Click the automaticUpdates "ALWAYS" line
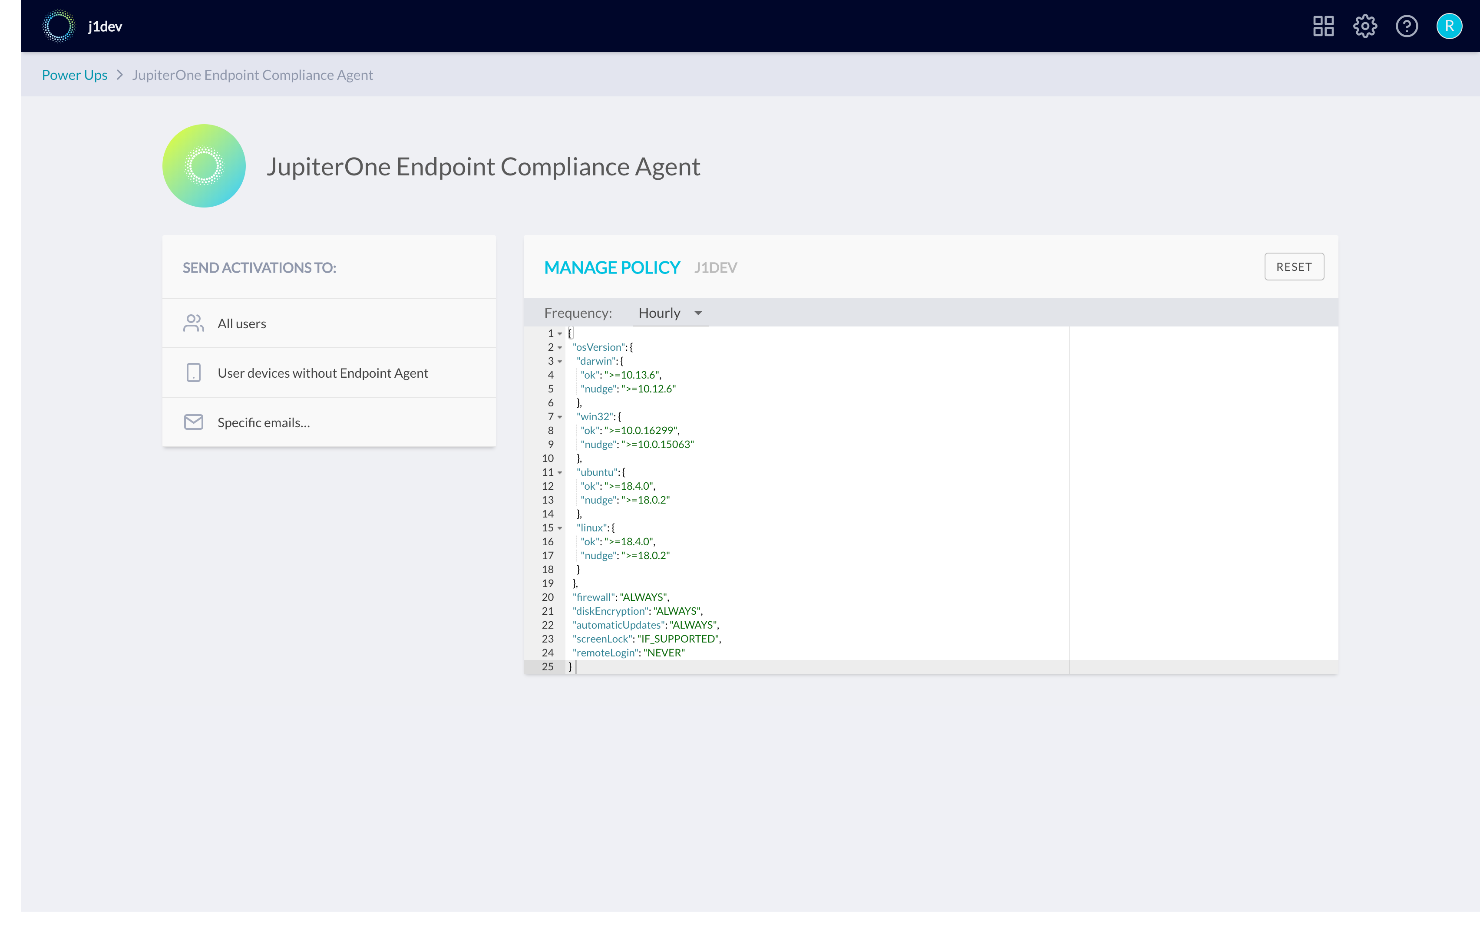1480x936 pixels. click(x=646, y=625)
